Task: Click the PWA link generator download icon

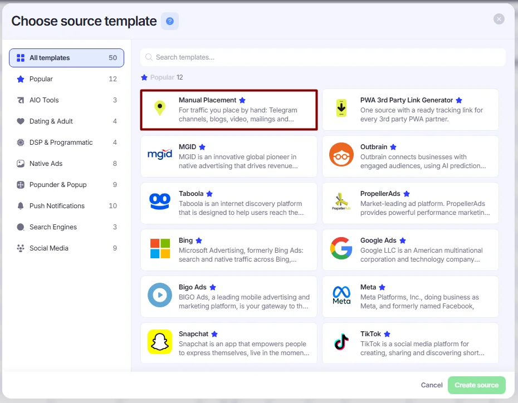Action: pyautogui.click(x=341, y=108)
